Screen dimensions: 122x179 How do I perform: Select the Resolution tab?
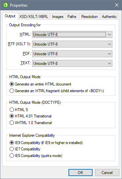(89, 17)
